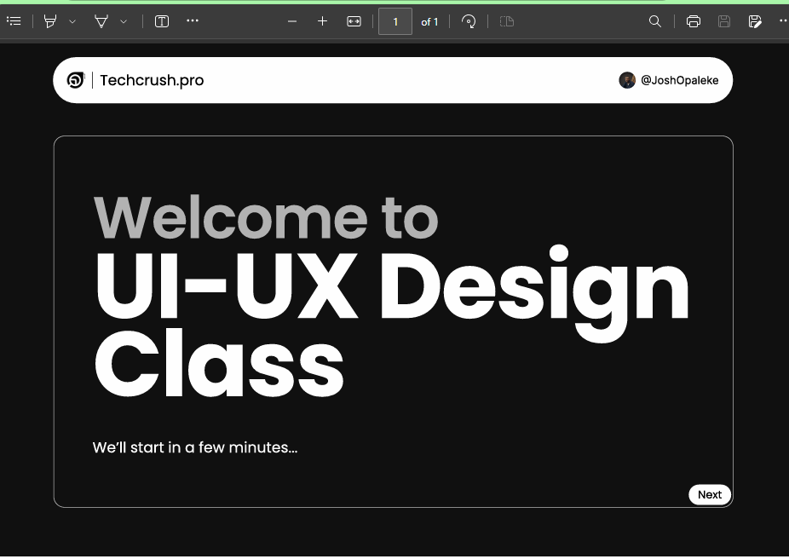789x559 pixels.
Task: Click the page number input field
Action: [x=394, y=21]
